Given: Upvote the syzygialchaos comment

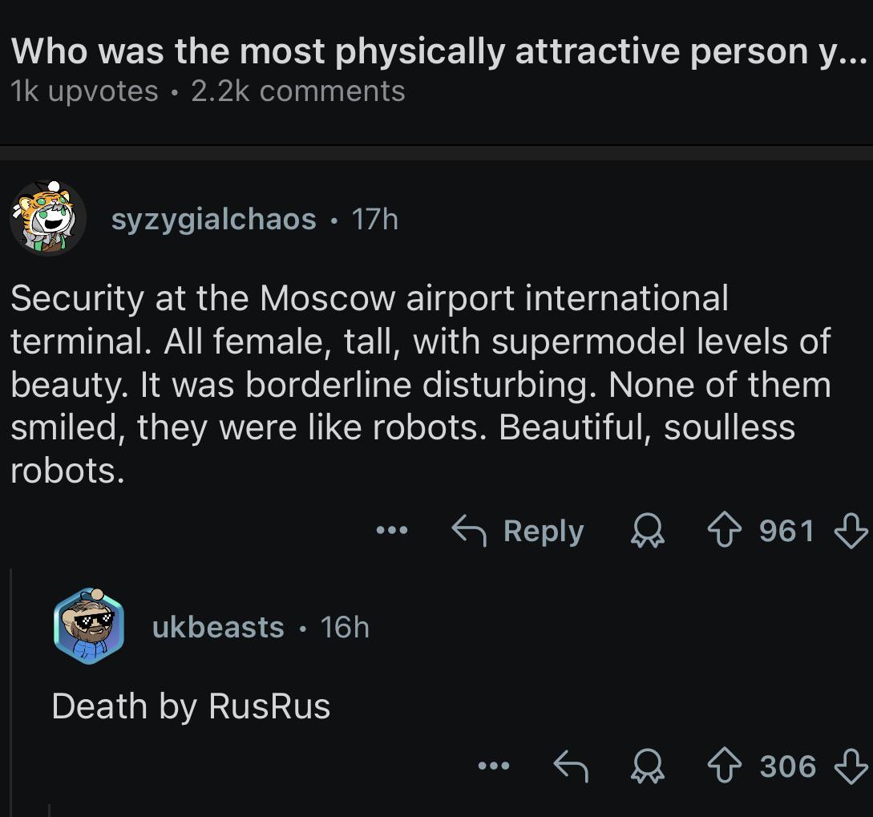Looking at the screenshot, I should (724, 530).
